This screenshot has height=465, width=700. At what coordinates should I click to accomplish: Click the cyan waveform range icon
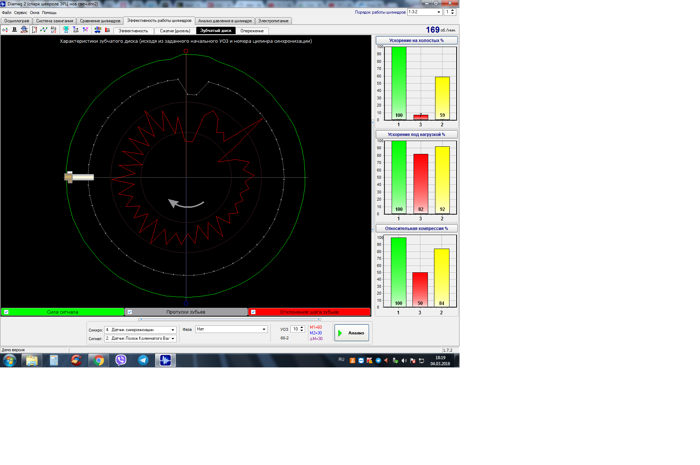tap(66, 30)
